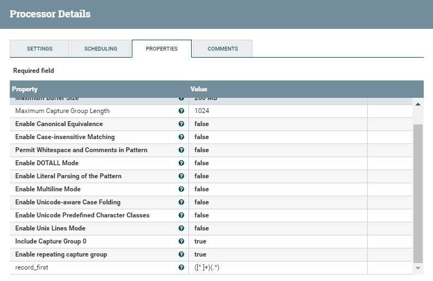
Task: Open help for Enable repeating capture group
Action: tap(181, 254)
